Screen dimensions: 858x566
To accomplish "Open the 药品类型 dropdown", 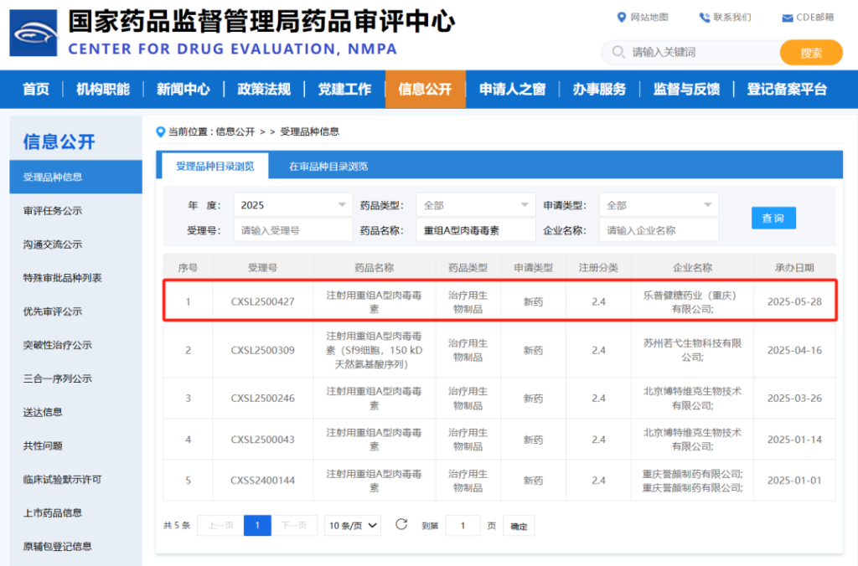I will tap(476, 205).
